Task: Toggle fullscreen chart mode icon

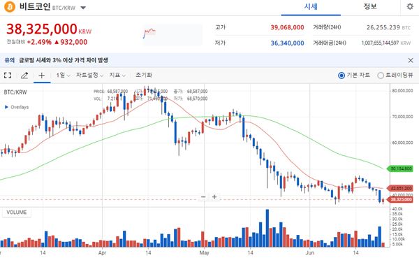Action: (x=8, y=76)
